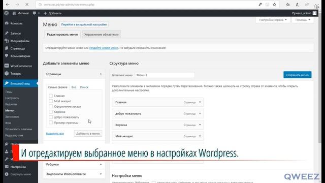Stop page loading with X icon

click(x=27, y=5)
